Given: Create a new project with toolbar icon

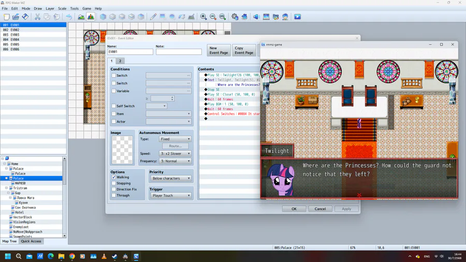Looking at the screenshot, I should click(x=7, y=17).
